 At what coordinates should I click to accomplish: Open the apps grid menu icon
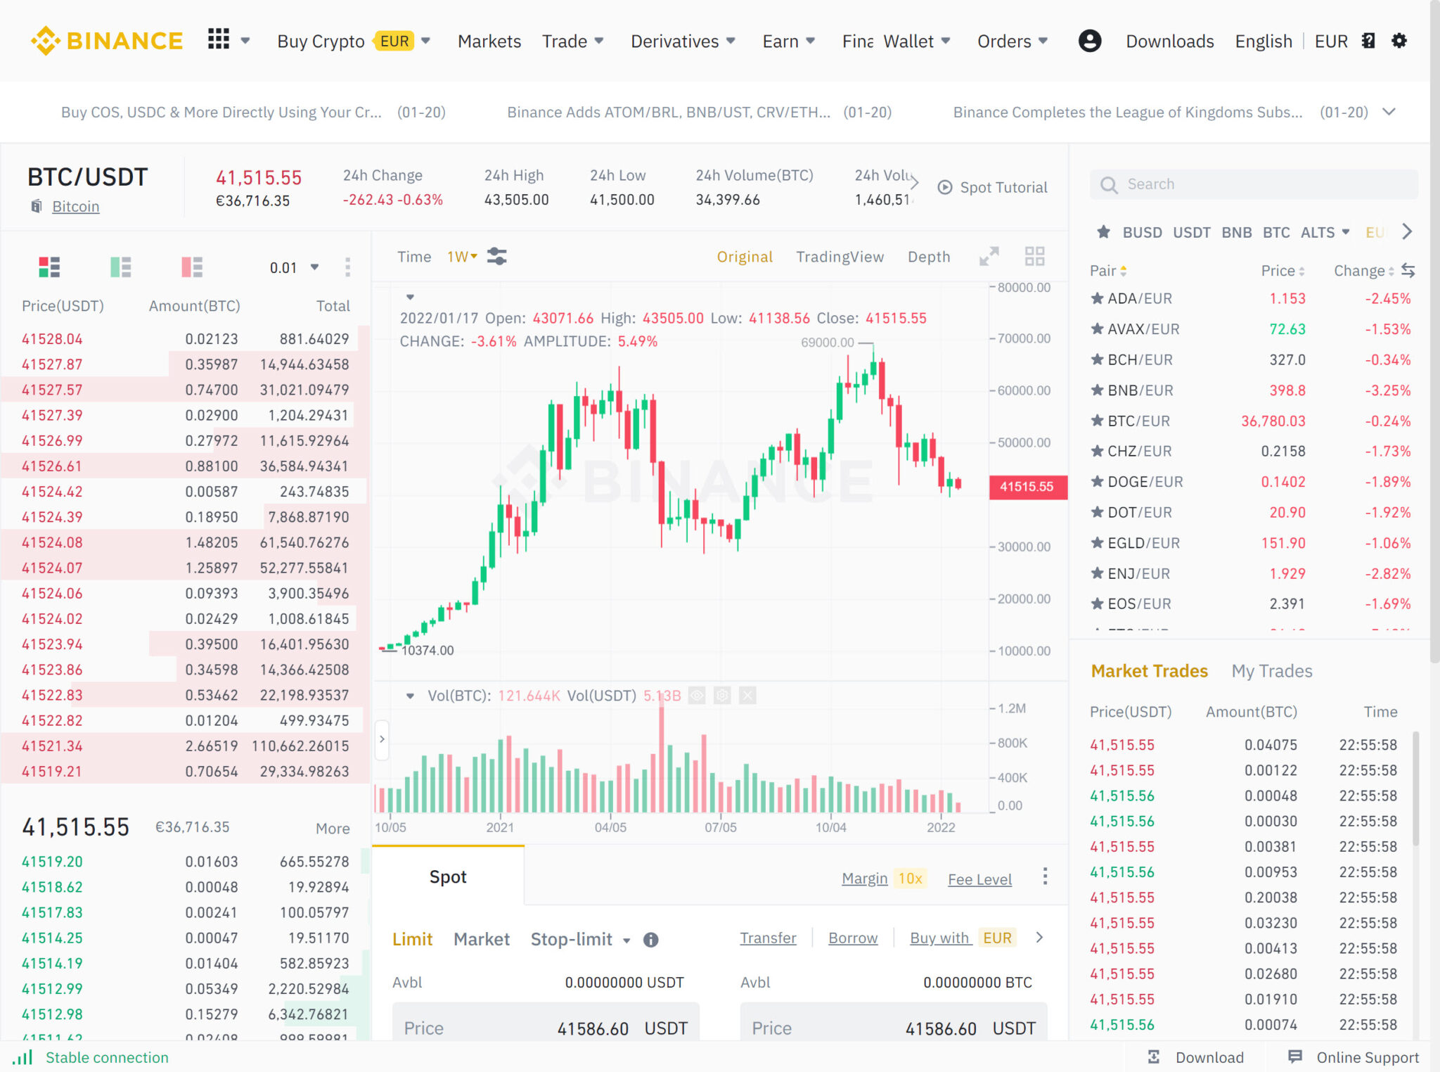[219, 39]
